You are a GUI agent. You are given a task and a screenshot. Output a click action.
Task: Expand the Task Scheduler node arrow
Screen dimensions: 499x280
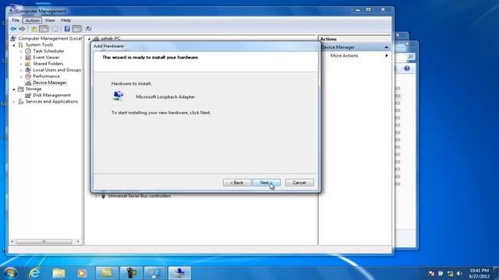tap(21, 51)
